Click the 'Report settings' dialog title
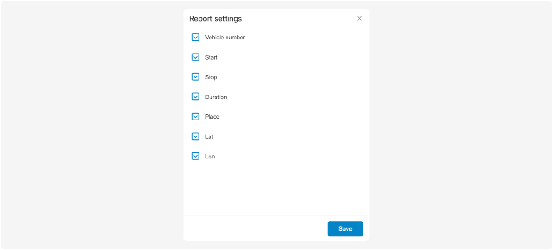The image size is (553, 250). (216, 19)
